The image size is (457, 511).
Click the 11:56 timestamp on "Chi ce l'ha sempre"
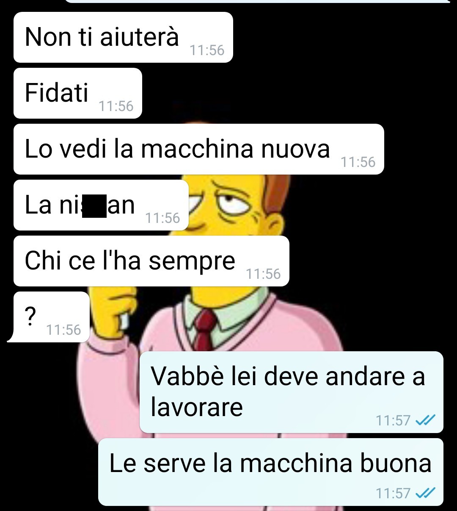pos(263,274)
